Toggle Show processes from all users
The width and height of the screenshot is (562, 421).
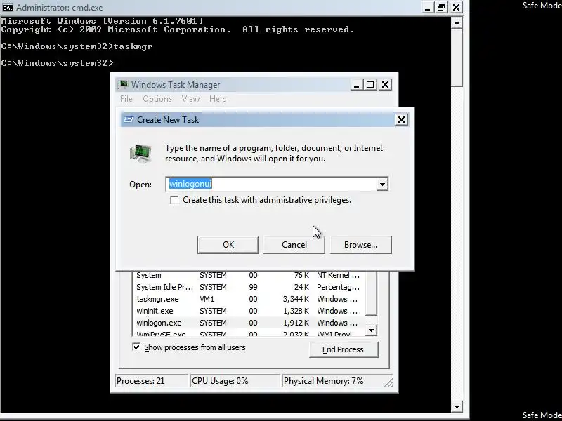[136, 347]
